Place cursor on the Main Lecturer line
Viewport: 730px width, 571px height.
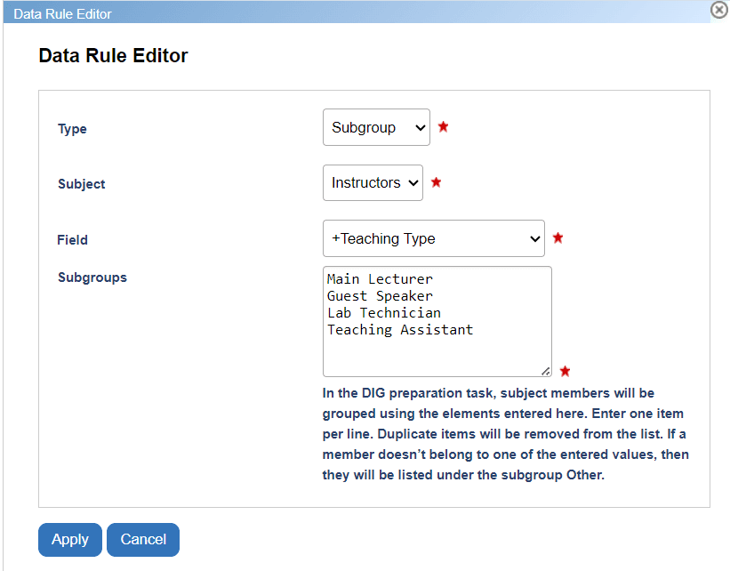(x=380, y=279)
